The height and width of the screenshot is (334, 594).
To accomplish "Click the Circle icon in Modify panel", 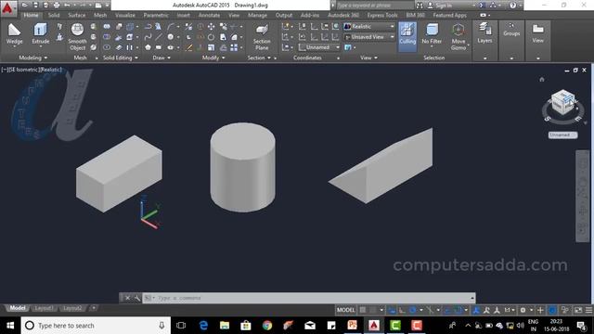I will (211, 37).
